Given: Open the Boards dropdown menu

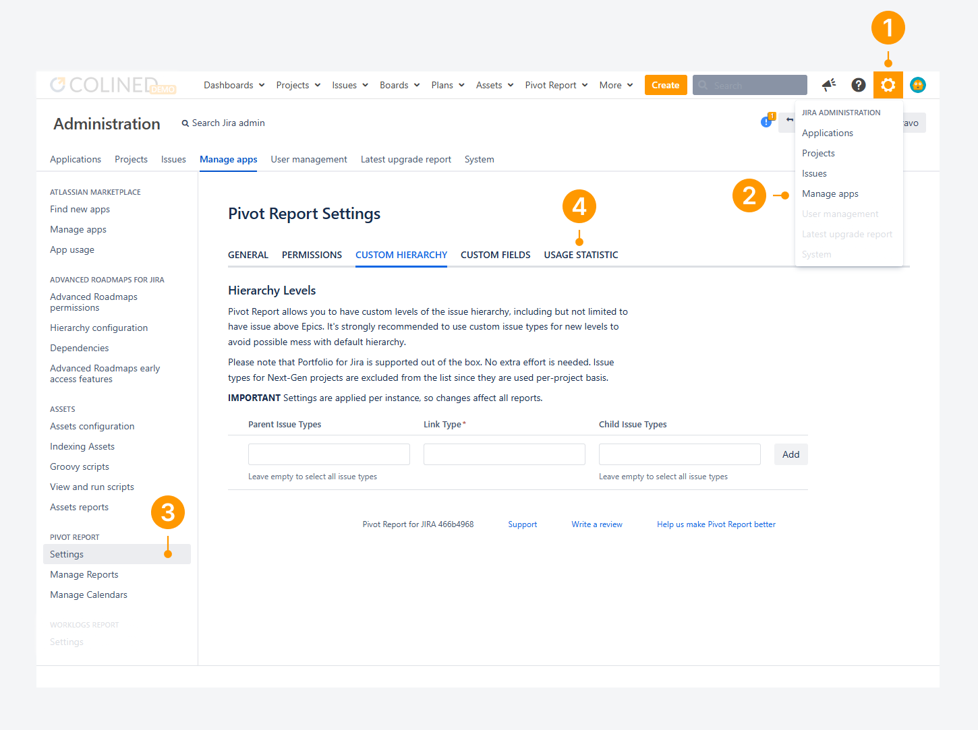Looking at the screenshot, I should pos(400,85).
